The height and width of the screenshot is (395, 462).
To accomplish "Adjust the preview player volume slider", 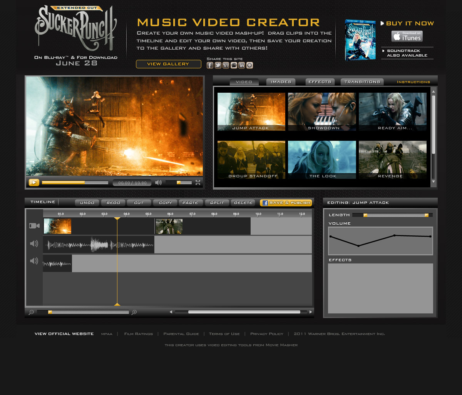I will coord(179,183).
